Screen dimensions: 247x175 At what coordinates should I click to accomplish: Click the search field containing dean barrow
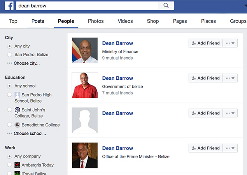click(87, 6)
